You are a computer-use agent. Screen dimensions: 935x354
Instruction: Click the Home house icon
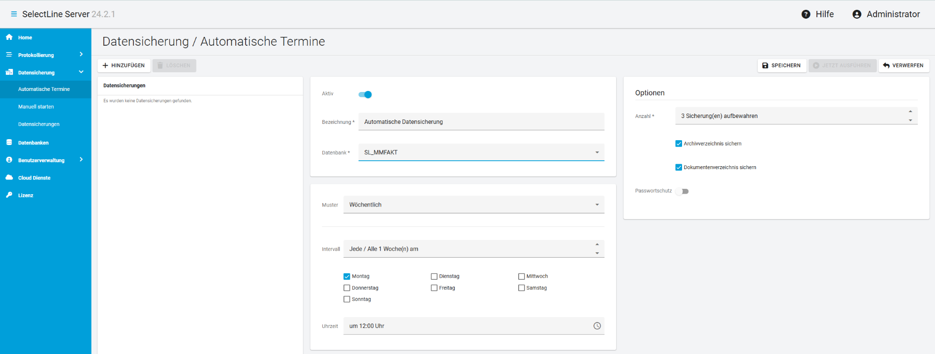[9, 37]
